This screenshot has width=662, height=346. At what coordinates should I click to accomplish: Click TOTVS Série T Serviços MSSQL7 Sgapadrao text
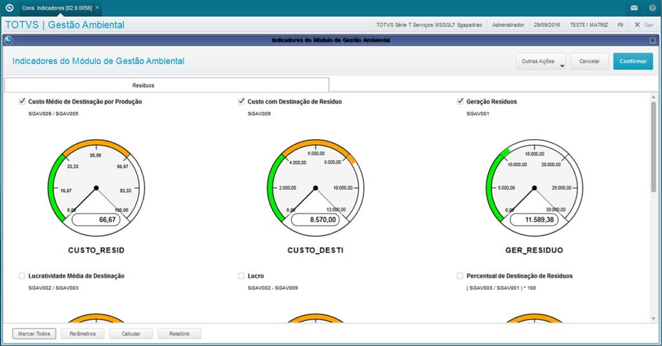(x=429, y=25)
